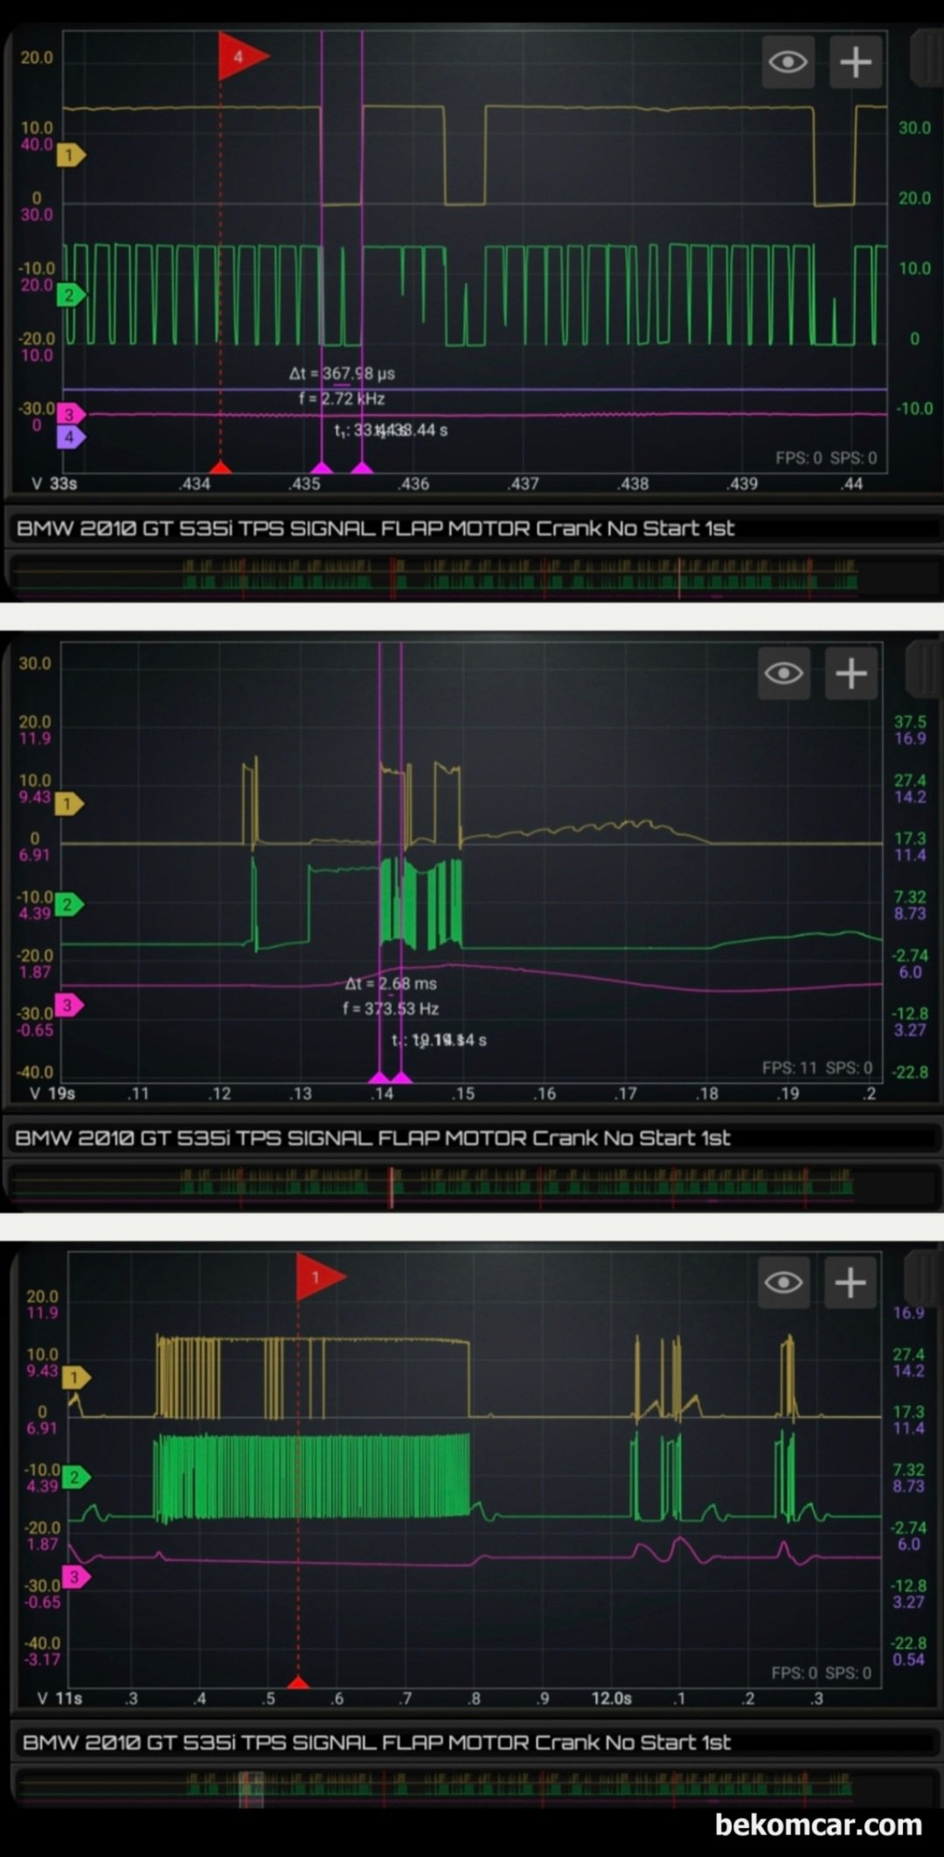Click the recording title above the bottom scope

pyautogui.click(x=373, y=1138)
